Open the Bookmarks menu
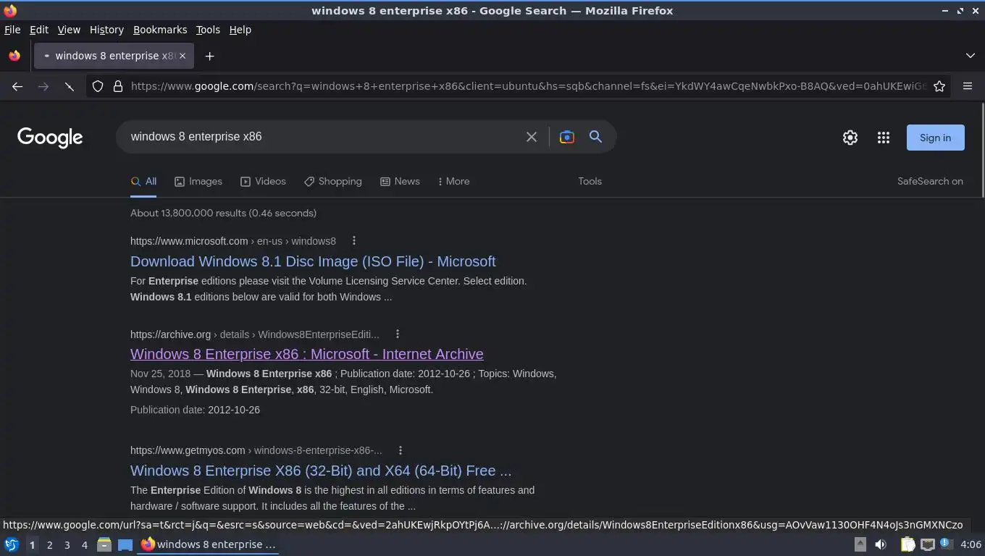This screenshot has height=556, width=985. point(160,30)
